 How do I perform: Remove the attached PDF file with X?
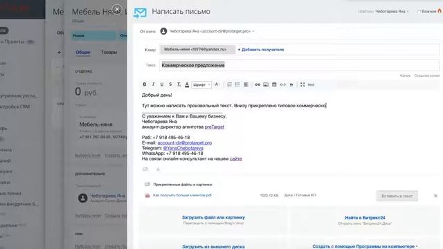tap(435, 196)
